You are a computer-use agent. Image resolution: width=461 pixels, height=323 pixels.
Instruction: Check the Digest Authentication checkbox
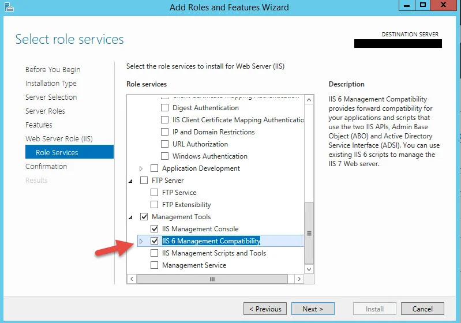point(164,107)
